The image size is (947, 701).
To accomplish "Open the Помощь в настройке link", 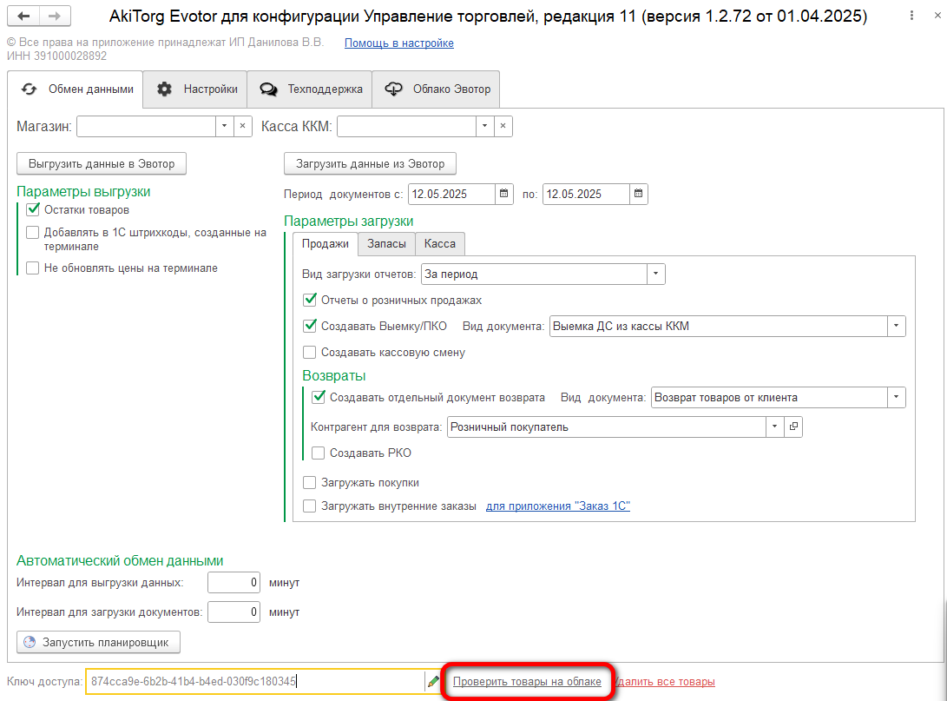I will [x=398, y=43].
